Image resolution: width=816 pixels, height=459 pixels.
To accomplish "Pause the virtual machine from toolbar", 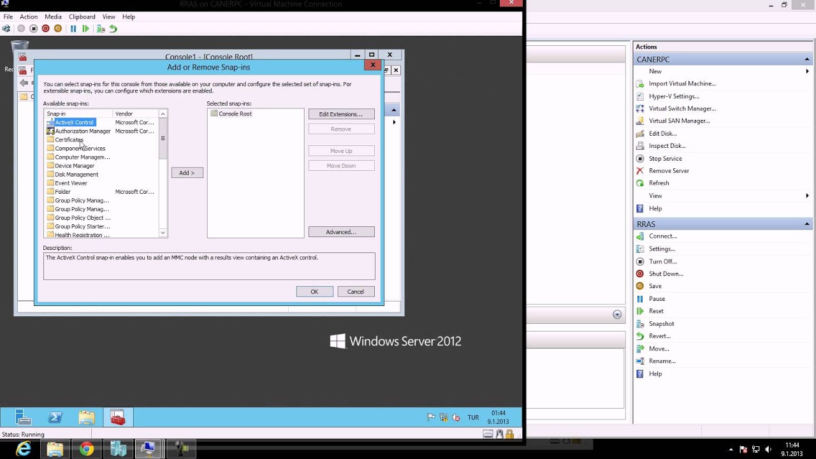I will [x=73, y=29].
